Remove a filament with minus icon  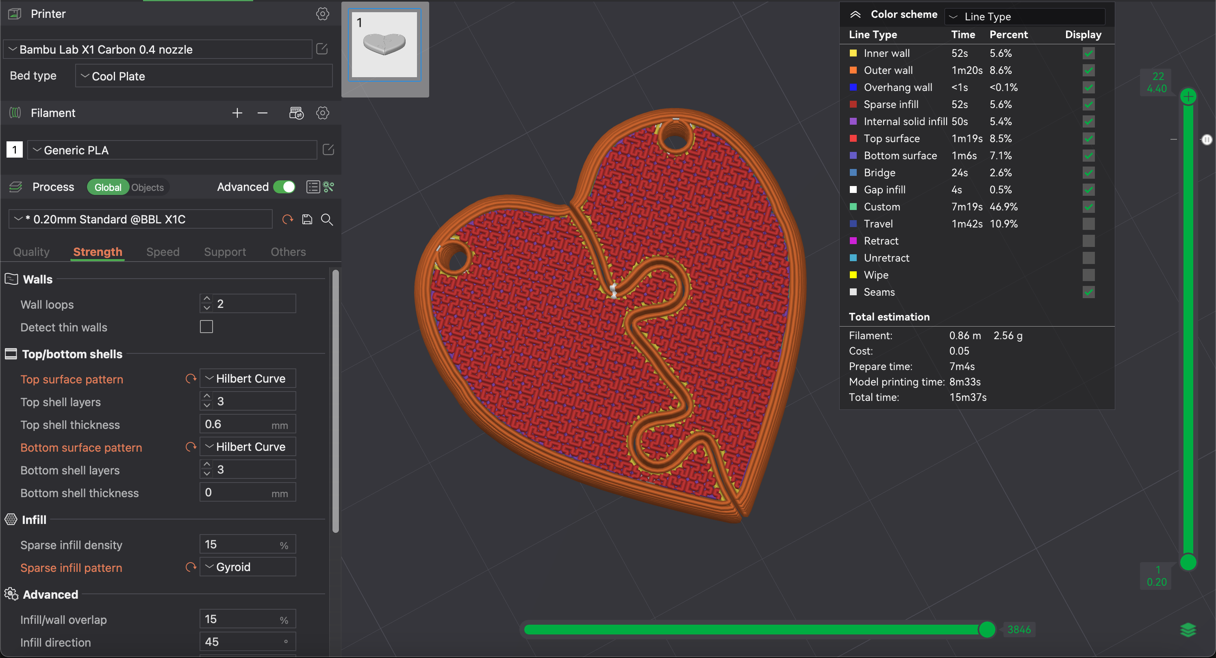263,113
